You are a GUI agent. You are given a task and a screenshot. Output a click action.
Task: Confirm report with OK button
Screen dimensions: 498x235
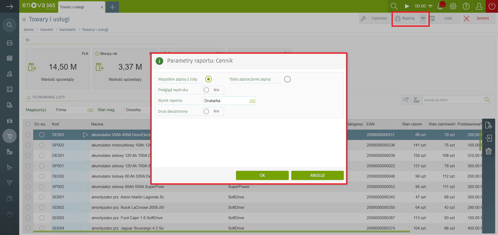262,175
